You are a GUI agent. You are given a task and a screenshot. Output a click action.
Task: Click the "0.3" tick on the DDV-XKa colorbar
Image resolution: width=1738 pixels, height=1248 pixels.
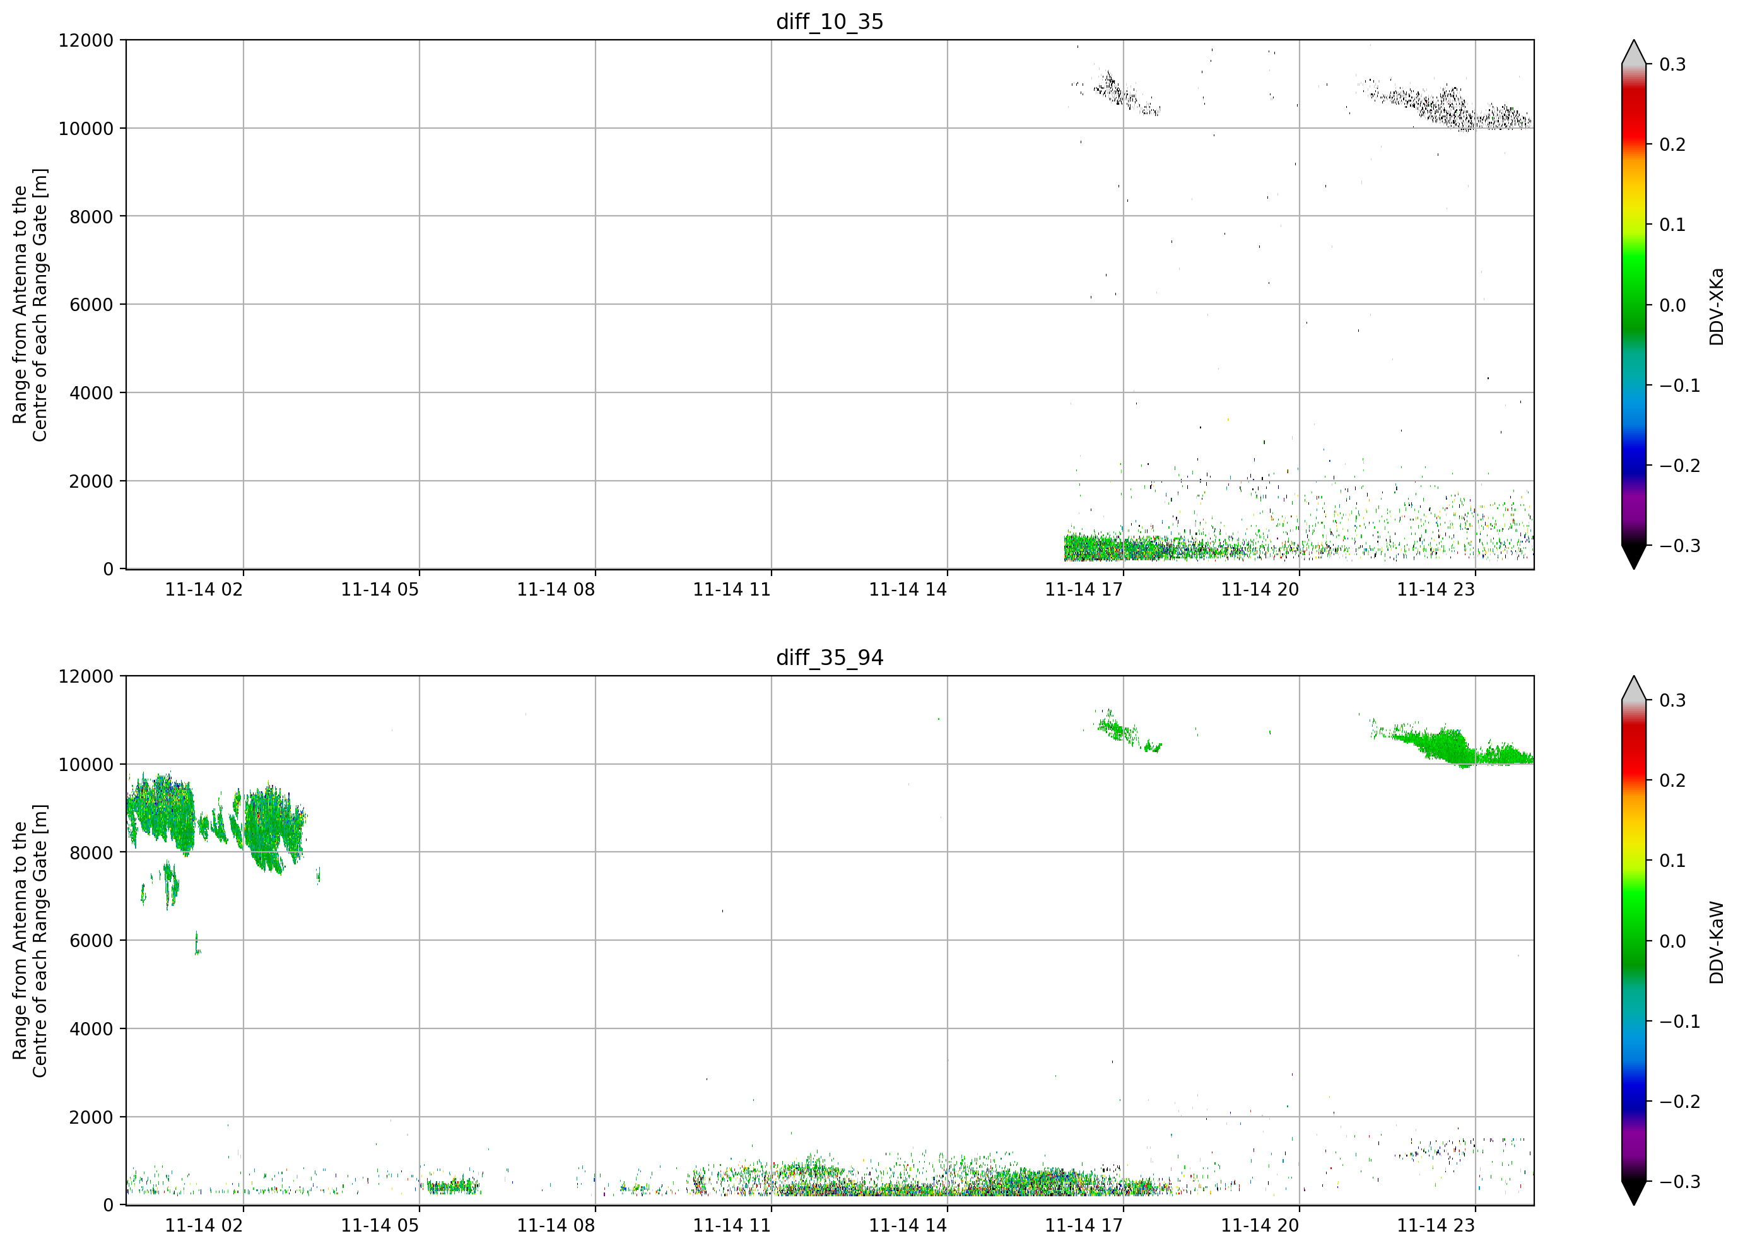click(x=1672, y=64)
